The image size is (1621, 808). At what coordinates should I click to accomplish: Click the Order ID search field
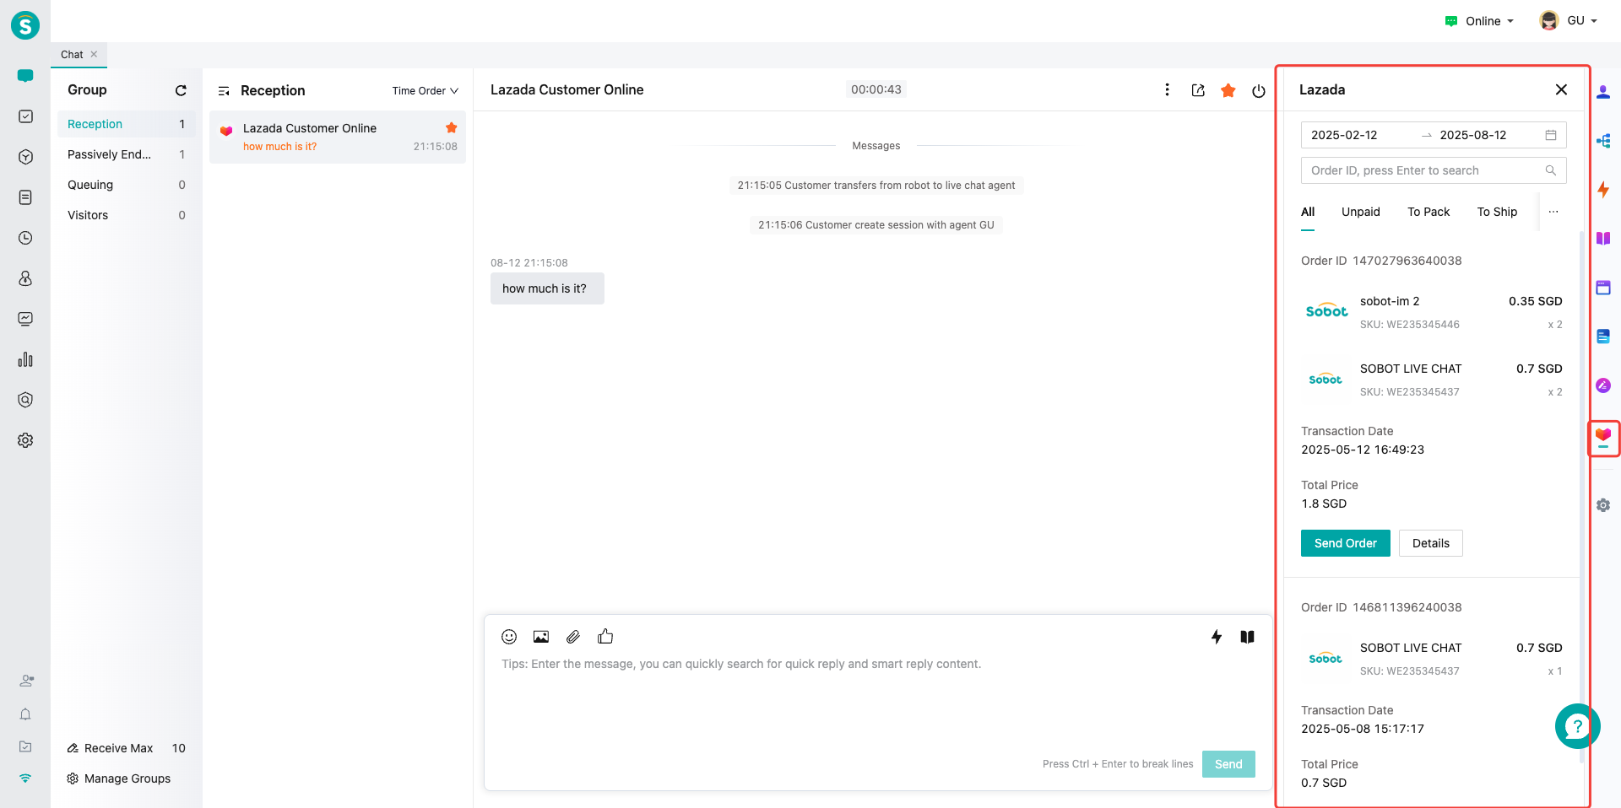coord(1423,170)
